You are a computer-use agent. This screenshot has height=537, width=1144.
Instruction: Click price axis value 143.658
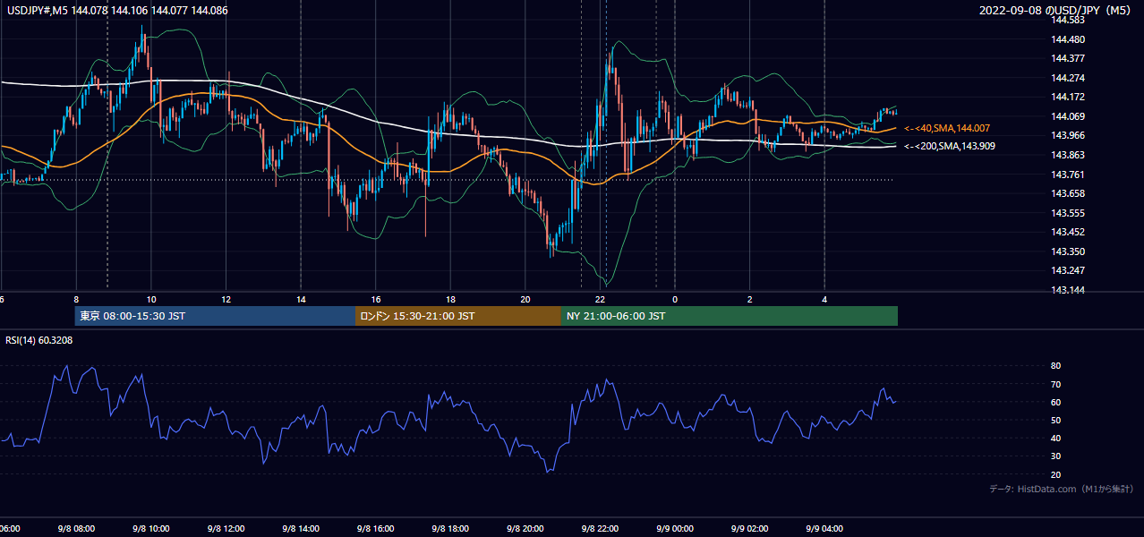pyautogui.click(x=1069, y=193)
